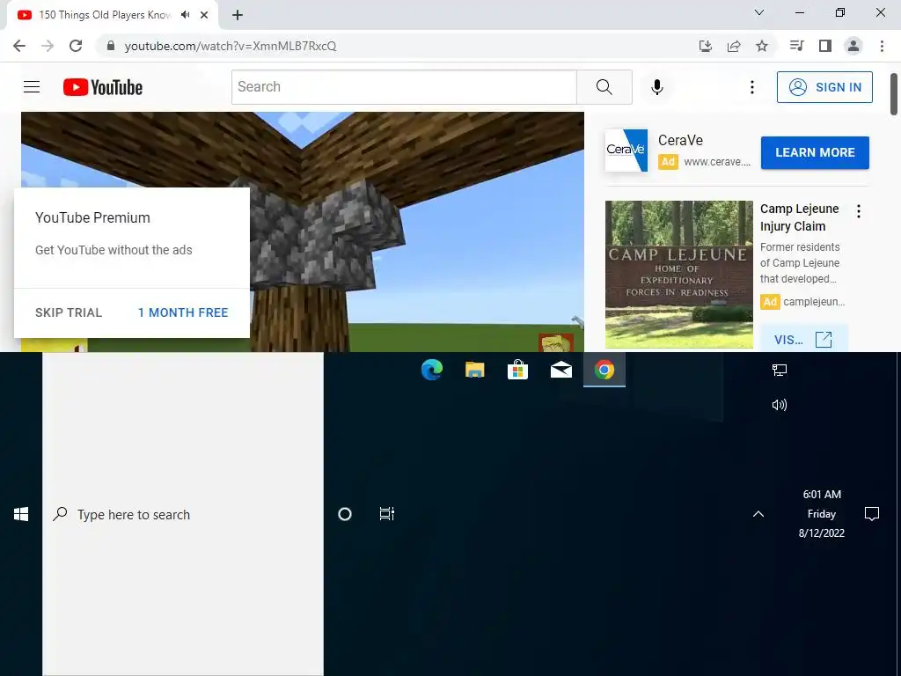Open Microsoft Edge from the taskbar
Viewport: 901px width, 676px height.
(431, 369)
